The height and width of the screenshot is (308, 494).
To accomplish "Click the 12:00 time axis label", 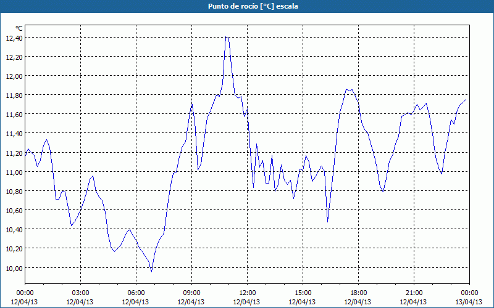I will pyautogui.click(x=248, y=293).
